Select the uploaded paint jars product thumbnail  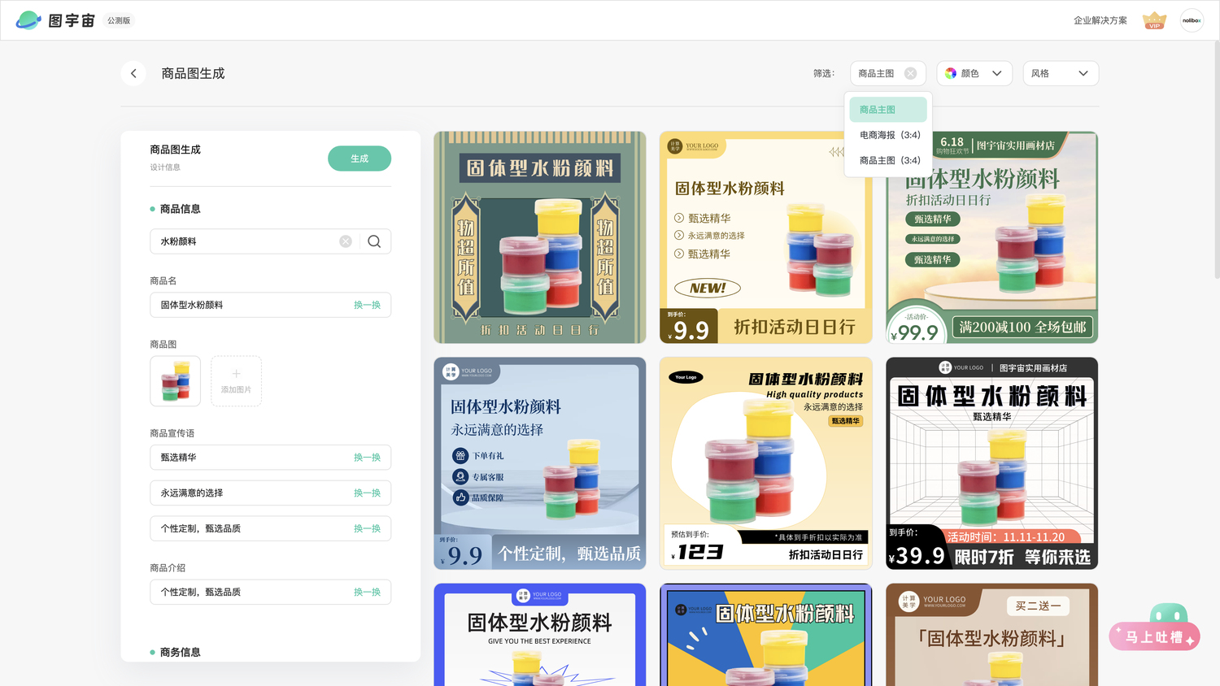click(175, 381)
